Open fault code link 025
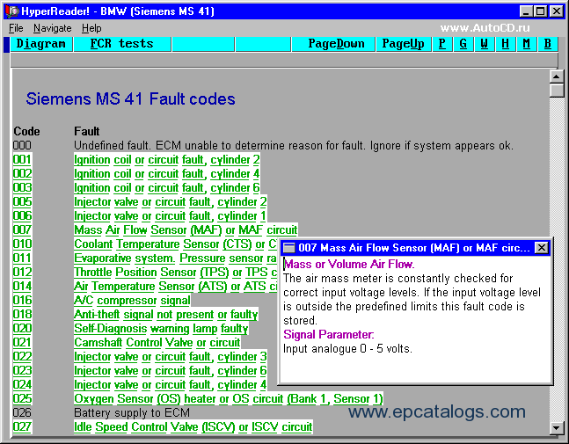569x444 pixels. 22,399
